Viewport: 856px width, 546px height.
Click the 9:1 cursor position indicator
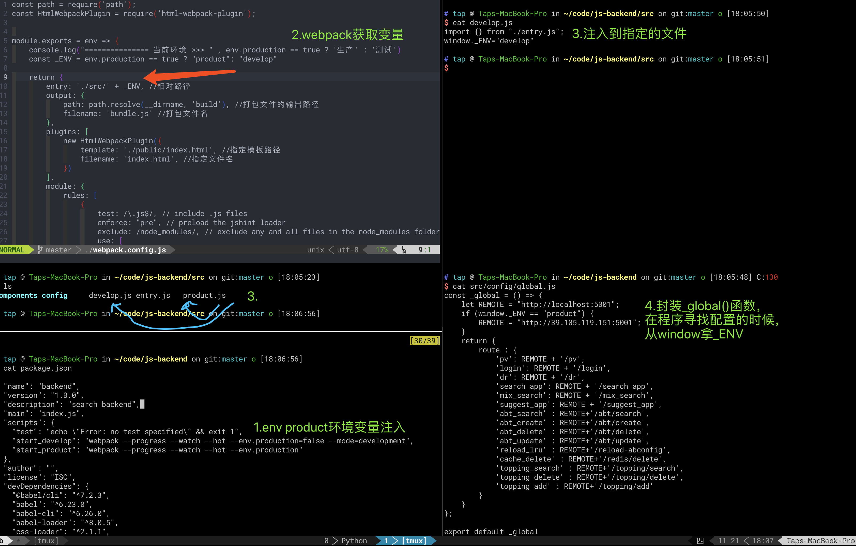click(425, 250)
